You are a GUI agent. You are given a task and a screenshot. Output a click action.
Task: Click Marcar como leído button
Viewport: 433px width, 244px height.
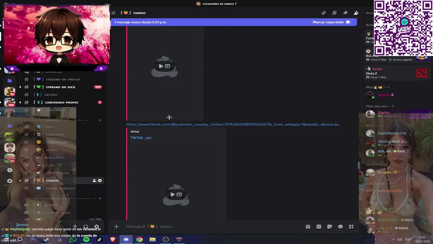pos(331,22)
